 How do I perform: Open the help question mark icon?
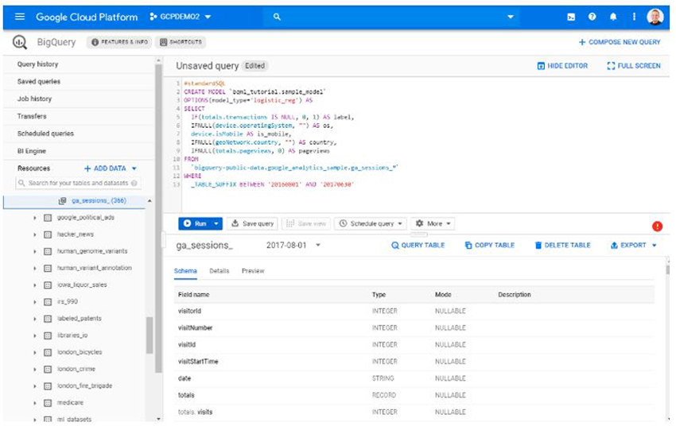(592, 17)
